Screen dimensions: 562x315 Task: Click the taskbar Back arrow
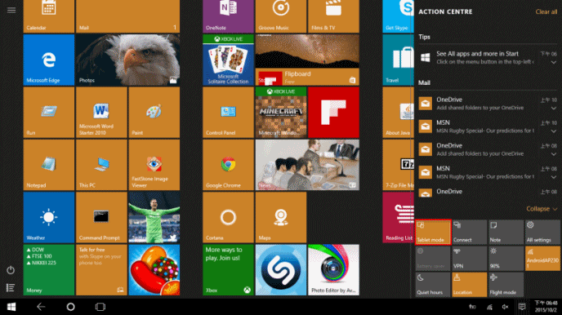click(41, 307)
